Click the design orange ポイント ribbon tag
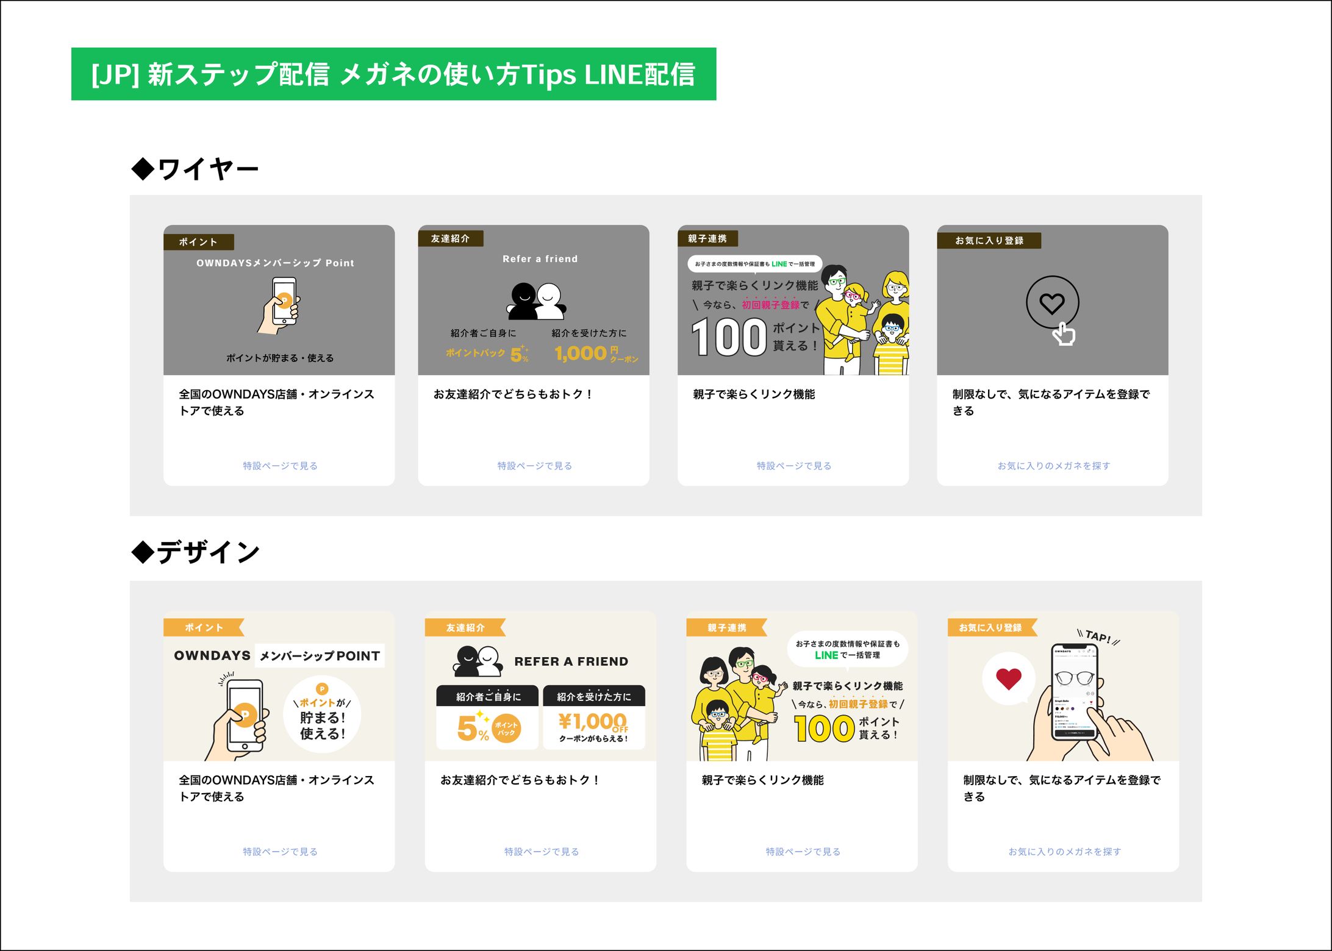This screenshot has width=1332, height=951. click(204, 627)
